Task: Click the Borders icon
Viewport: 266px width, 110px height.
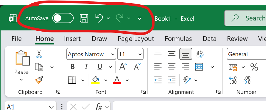Action: tap(72, 80)
